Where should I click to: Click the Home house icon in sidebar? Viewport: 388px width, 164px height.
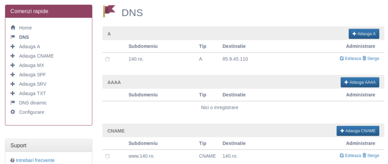coord(13,28)
